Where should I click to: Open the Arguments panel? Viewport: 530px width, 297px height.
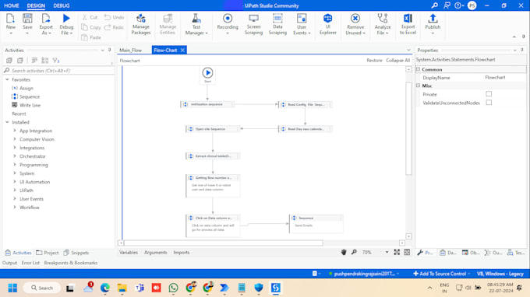155,252
